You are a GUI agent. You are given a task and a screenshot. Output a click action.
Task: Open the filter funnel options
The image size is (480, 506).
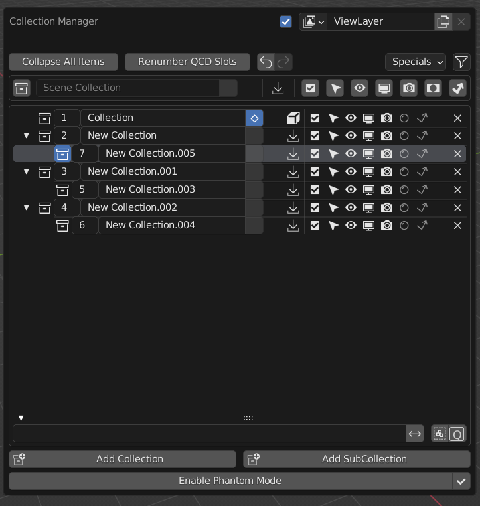click(461, 62)
